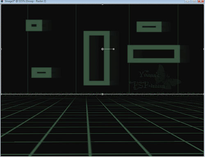Click the perspective grid floor area
The height and width of the screenshot is (157, 205).
(102, 125)
